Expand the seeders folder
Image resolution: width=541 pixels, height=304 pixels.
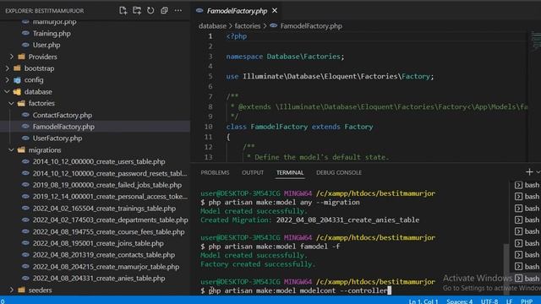pos(12,290)
